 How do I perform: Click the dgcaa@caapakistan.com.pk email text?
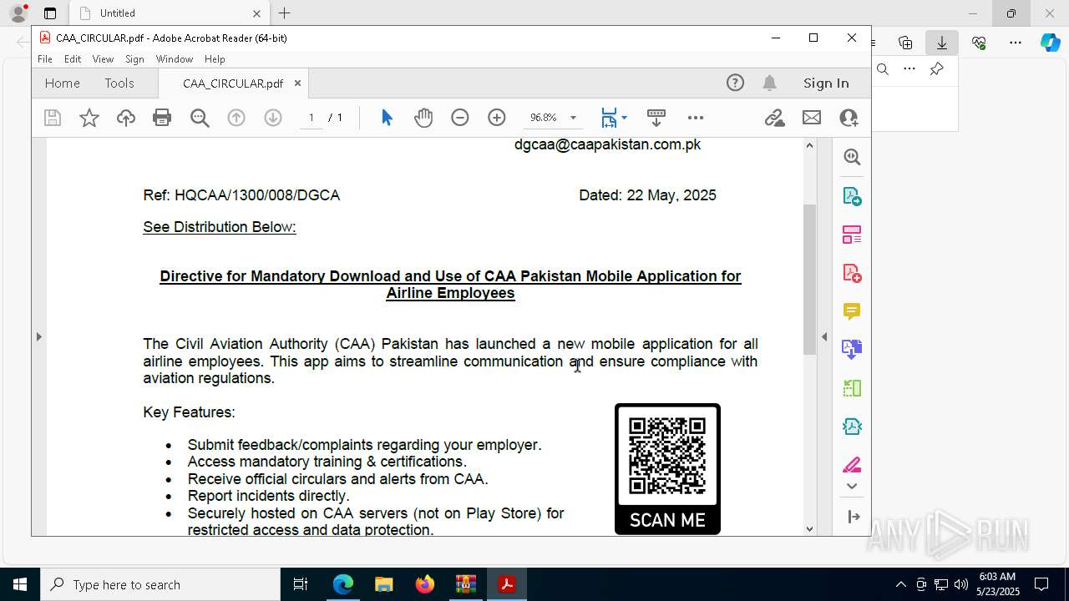click(x=607, y=144)
